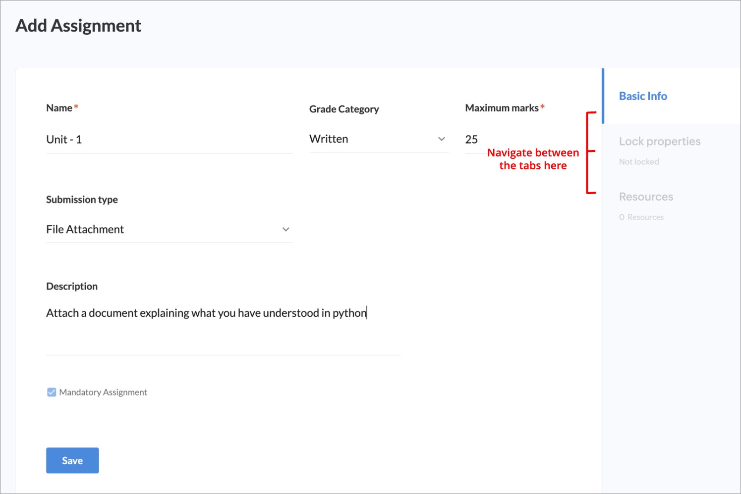Screen dimensions: 741x494
Task: Toggle the Mandatory Assignment checkbox
Action: click(x=52, y=392)
